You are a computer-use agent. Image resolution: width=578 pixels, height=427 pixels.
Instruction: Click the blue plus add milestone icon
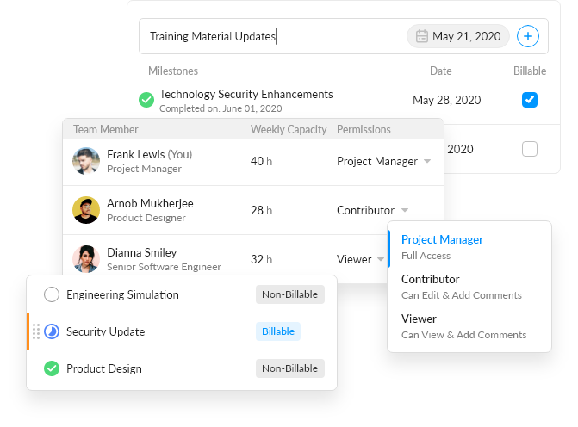(x=527, y=36)
